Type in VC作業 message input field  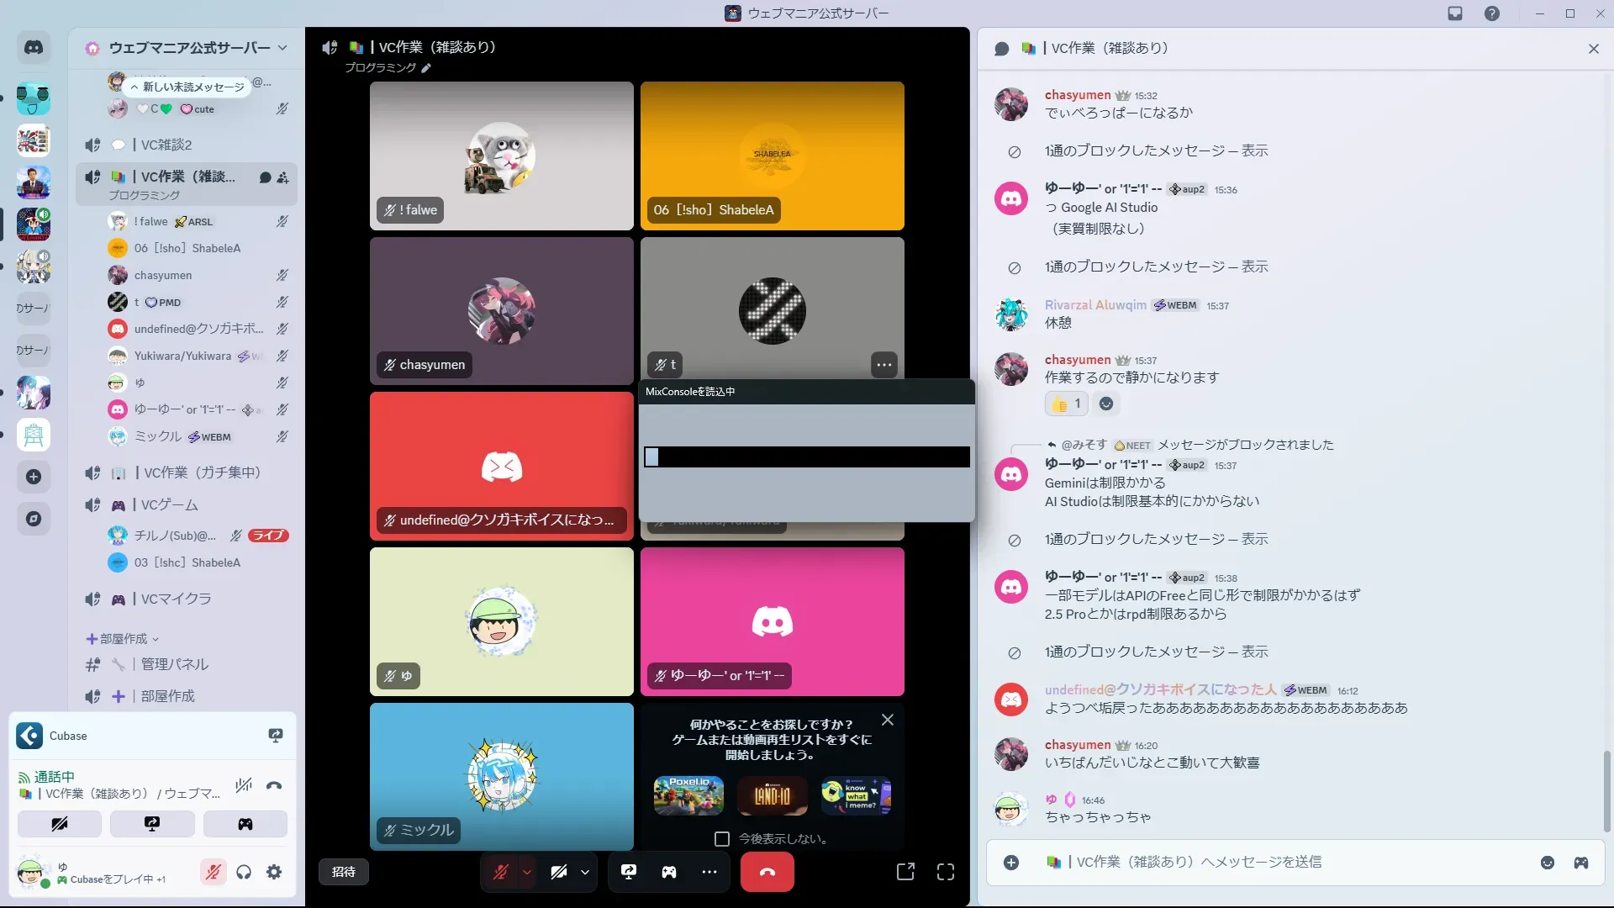coord(1261,862)
